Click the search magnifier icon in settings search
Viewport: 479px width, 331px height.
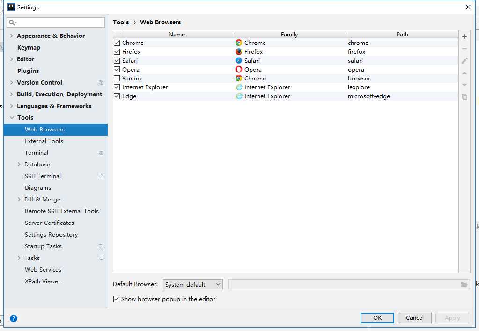pyautogui.click(x=13, y=22)
